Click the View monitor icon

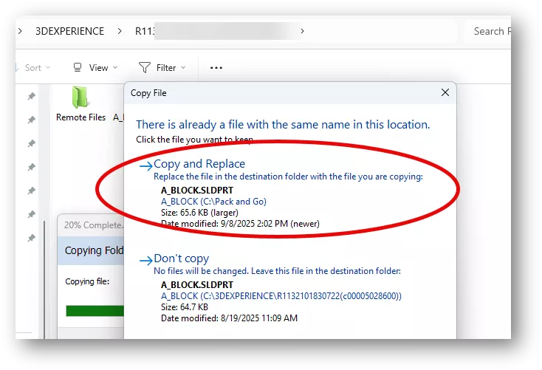(78, 67)
